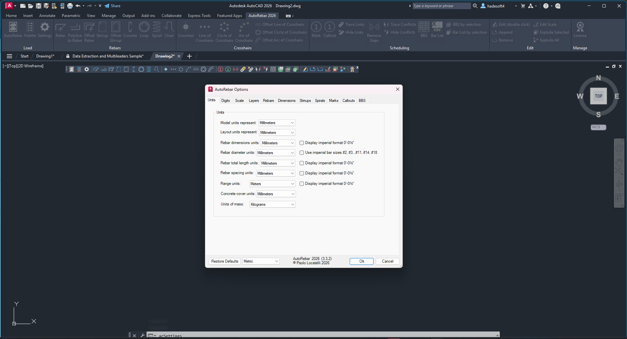Image resolution: width=627 pixels, height=339 pixels.
Task: Select Arc of Crosshairs tool
Action: click(x=244, y=32)
